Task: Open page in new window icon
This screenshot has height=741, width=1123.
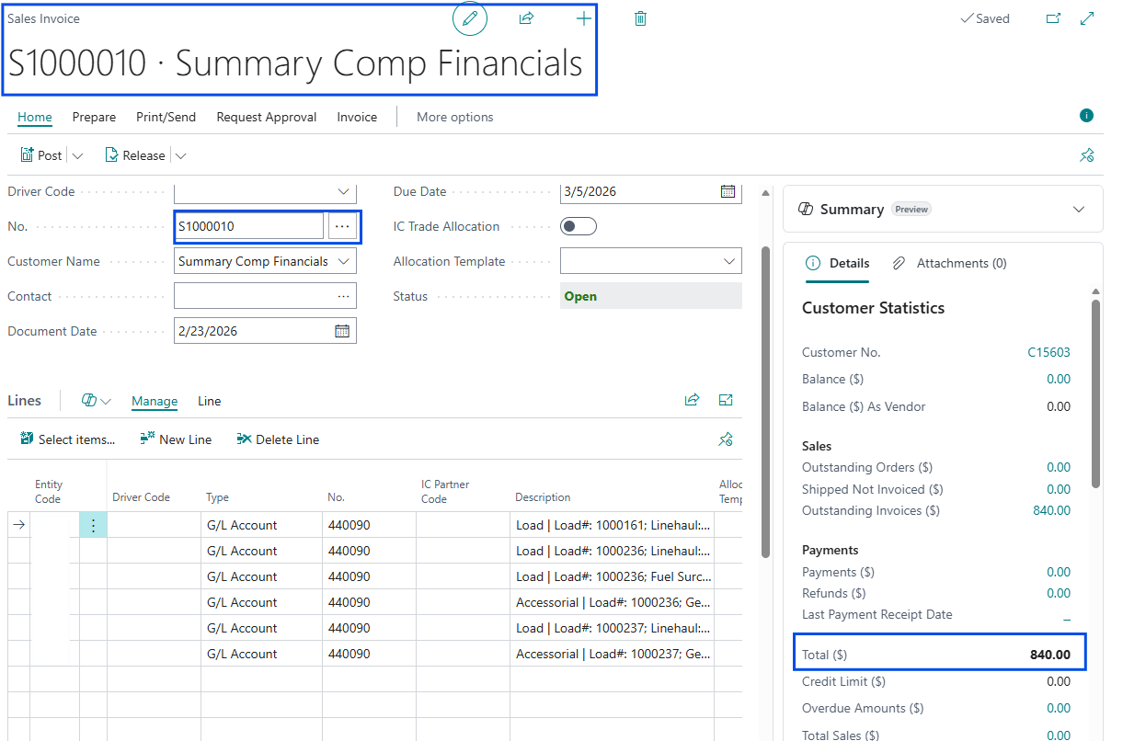Action: point(1053,18)
